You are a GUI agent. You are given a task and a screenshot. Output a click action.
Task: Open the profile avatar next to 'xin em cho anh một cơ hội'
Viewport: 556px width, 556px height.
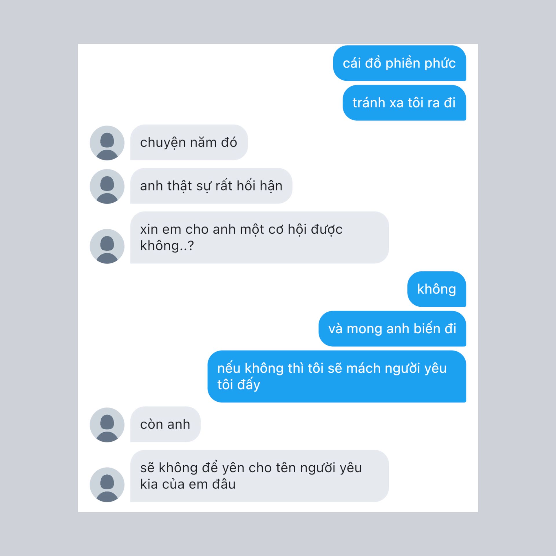point(107,246)
